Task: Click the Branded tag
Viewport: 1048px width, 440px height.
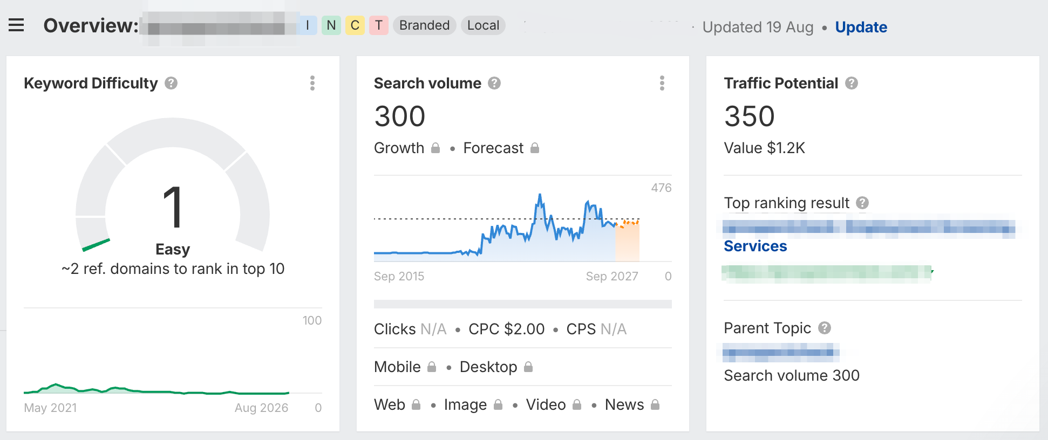Action: [x=425, y=25]
